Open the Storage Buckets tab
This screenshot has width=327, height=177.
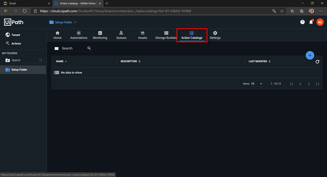pyautogui.click(x=166, y=35)
